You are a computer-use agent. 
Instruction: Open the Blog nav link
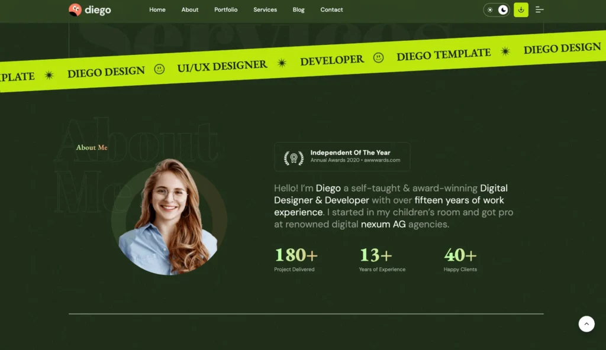pyautogui.click(x=299, y=9)
